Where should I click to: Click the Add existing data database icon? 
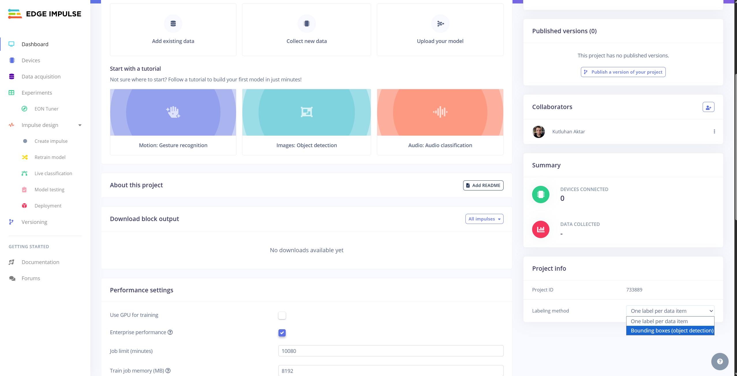pos(173,24)
